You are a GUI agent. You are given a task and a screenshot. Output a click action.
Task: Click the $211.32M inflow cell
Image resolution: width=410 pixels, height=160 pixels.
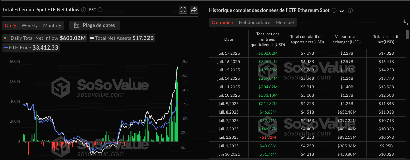[x=268, y=104]
